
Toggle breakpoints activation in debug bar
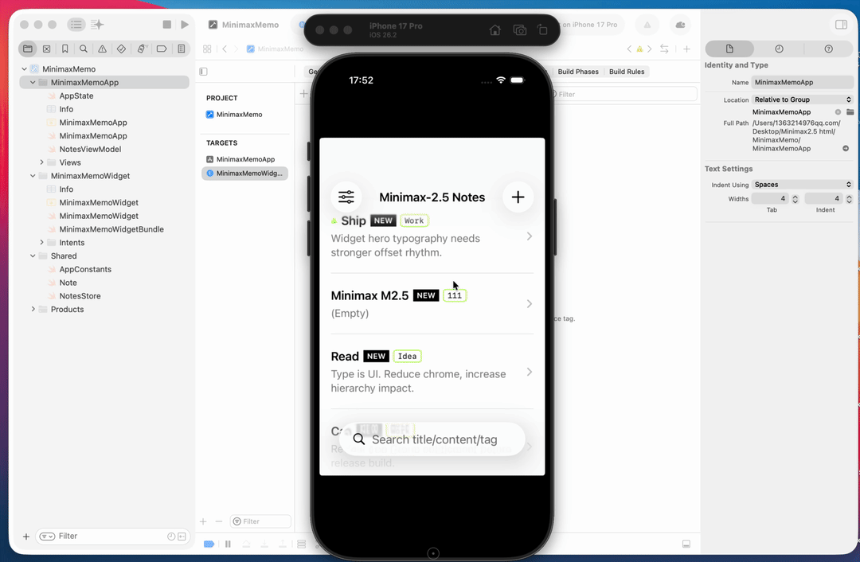point(209,544)
